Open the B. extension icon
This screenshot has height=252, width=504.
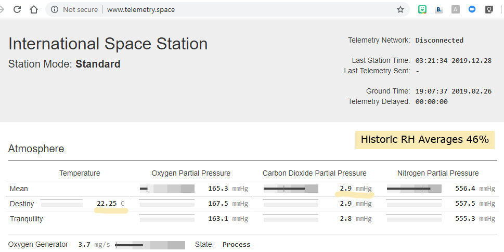point(438,10)
